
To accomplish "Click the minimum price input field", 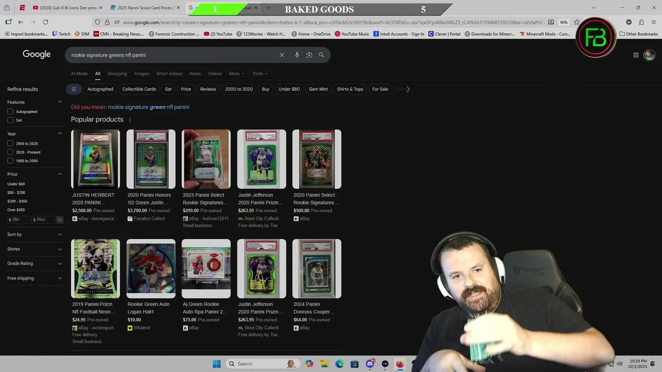I will pos(19,220).
